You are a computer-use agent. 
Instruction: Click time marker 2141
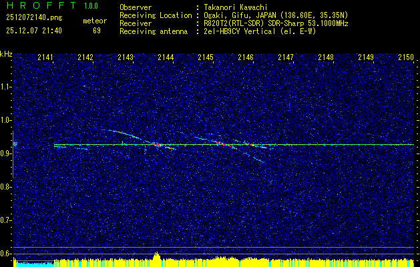coord(45,57)
